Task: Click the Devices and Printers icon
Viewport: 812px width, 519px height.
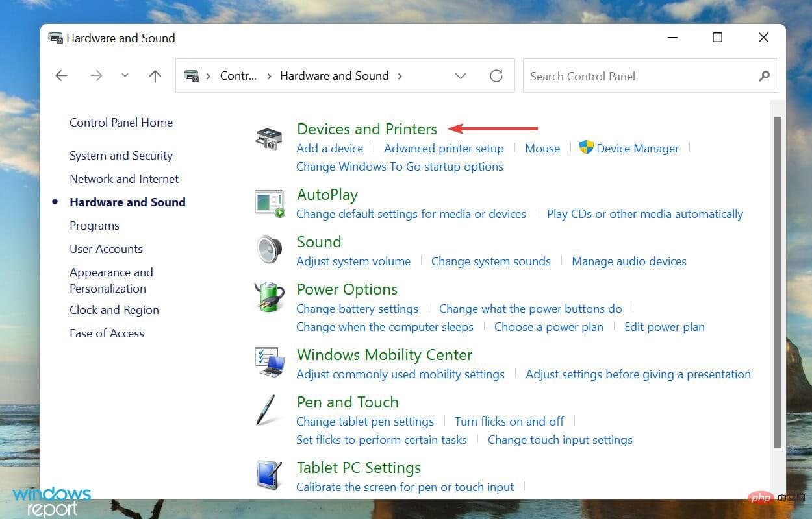Action: point(268,138)
